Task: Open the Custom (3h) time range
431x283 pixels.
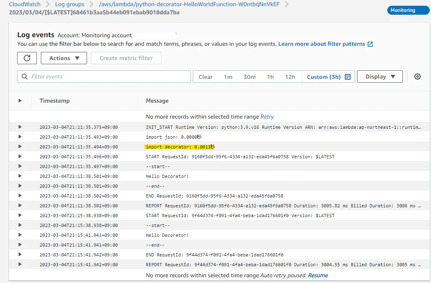Action: pos(328,77)
